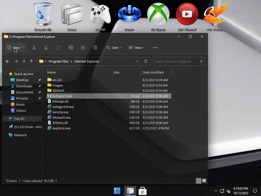
Task: Go back with the left arrow
Action: tap(7, 61)
